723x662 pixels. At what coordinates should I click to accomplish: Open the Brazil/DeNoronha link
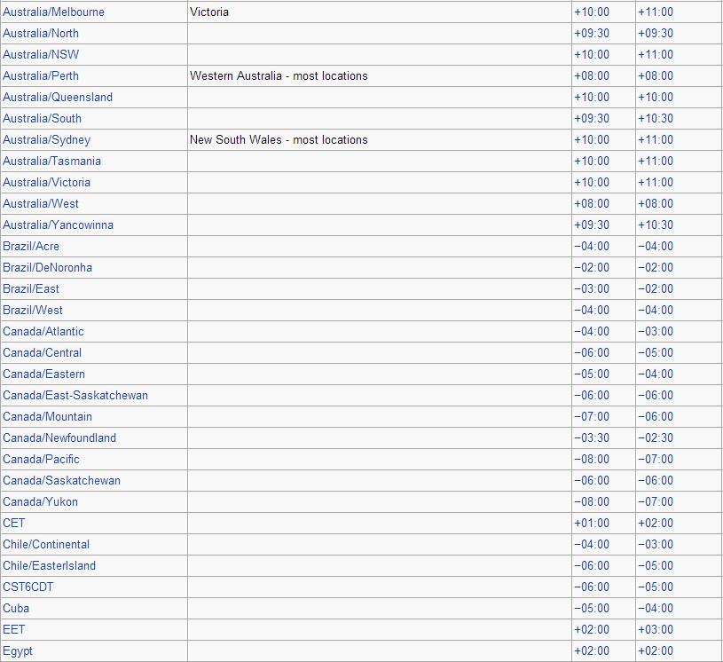(47, 268)
